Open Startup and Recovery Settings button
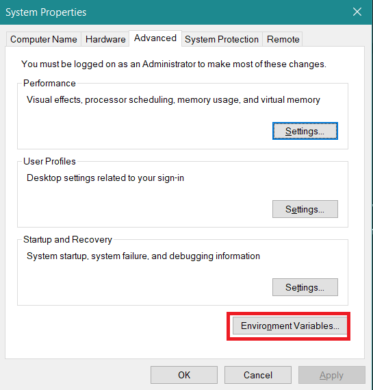The image size is (373, 390). [x=305, y=287]
